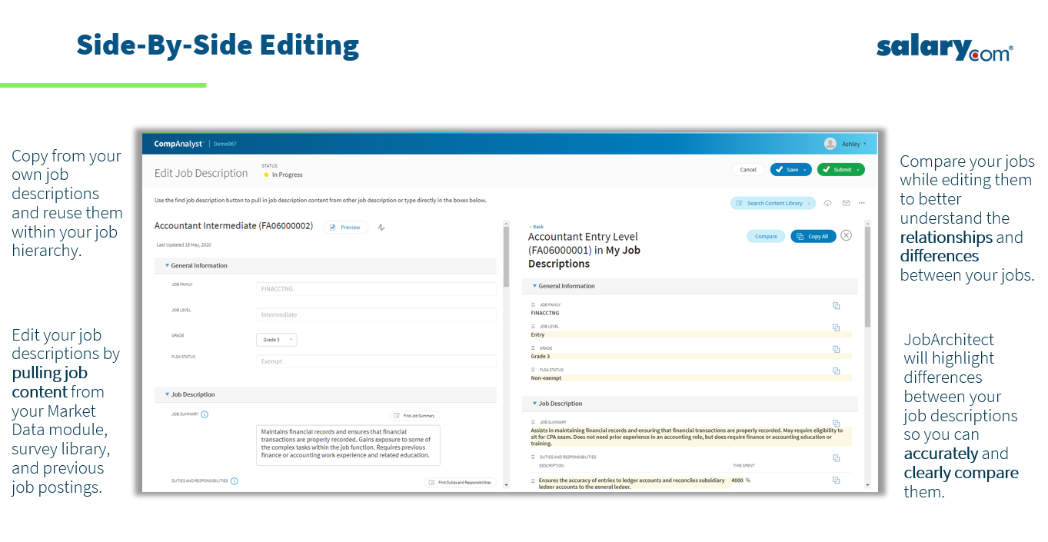Click the highlighted Entry value
Viewport: 1048px width, 542px height.
point(537,335)
